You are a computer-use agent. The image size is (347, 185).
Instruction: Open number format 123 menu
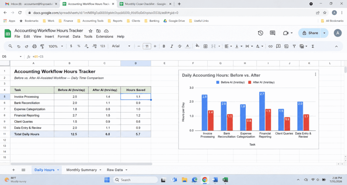pyautogui.click(x=102, y=46)
